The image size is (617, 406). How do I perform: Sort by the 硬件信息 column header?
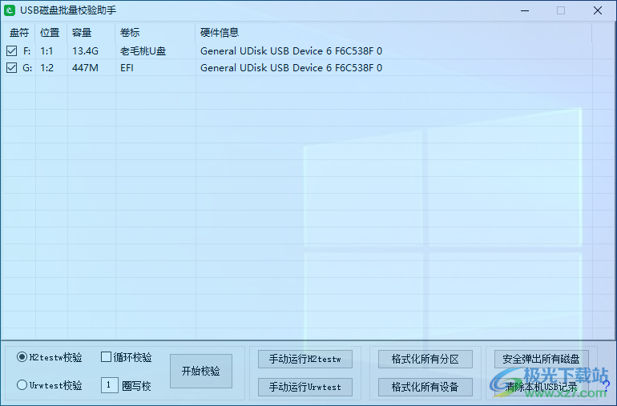[x=393, y=33]
